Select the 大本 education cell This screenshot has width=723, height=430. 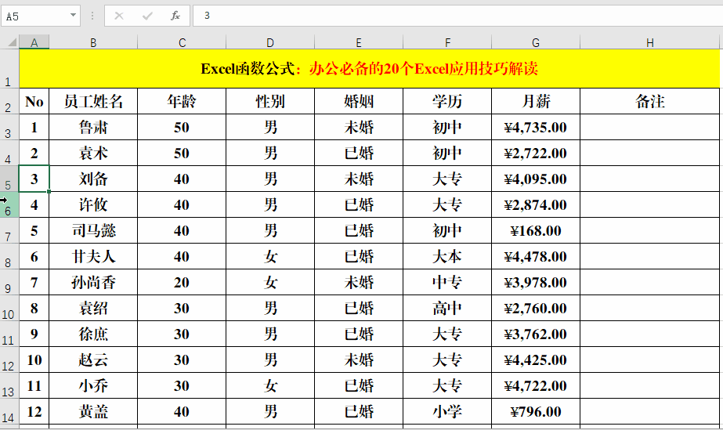[x=447, y=256]
